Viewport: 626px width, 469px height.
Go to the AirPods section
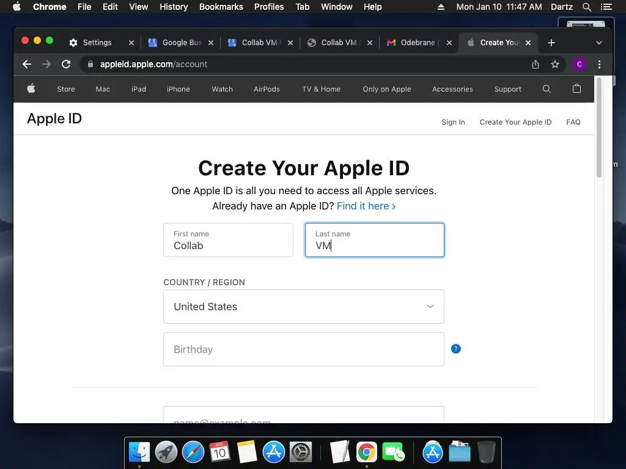(267, 89)
